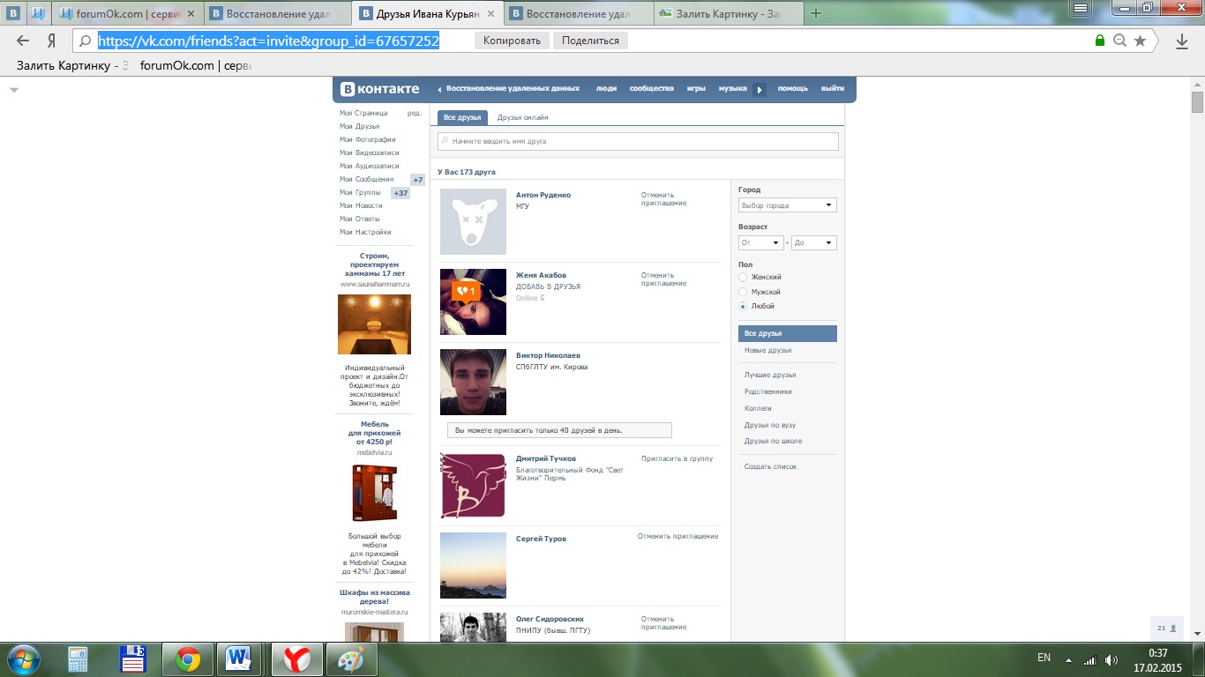The width and height of the screenshot is (1205, 677).
Task: Close the forumOk.com tab
Action: pyautogui.click(x=191, y=13)
